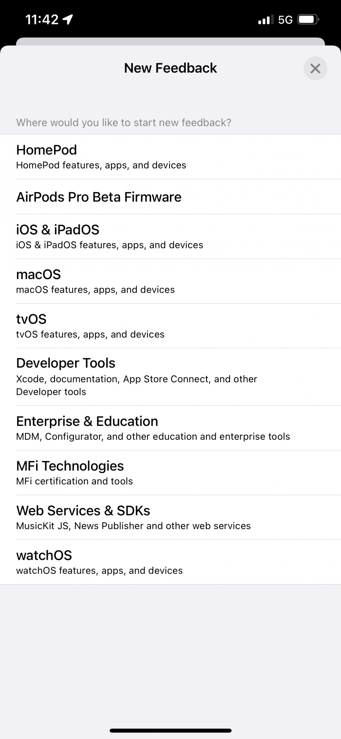341x739 pixels.
Task: Close the New Feedback sheet
Action: pyautogui.click(x=315, y=68)
